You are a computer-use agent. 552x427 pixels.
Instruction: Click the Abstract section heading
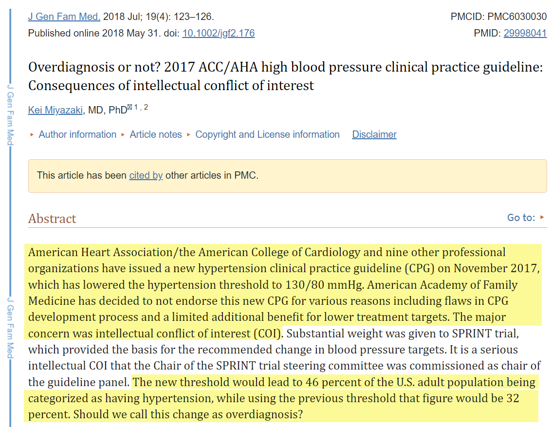click(52, 219)
